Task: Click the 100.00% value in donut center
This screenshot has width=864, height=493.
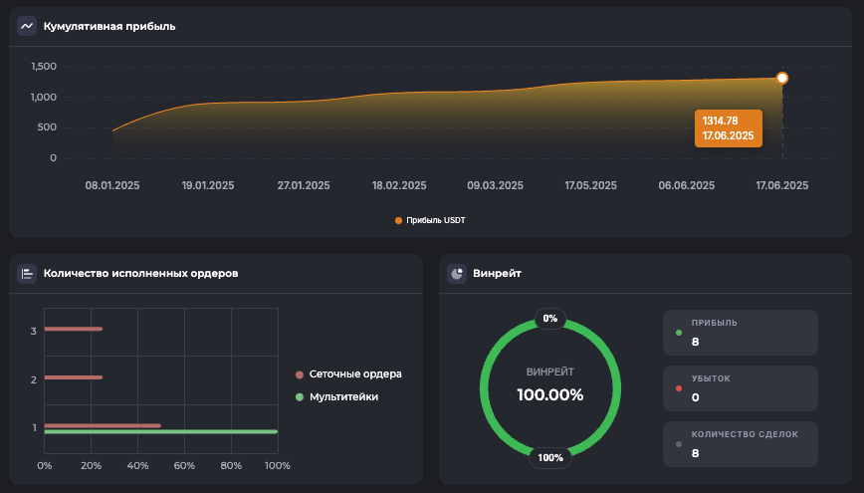Action: tap(550, 394)
